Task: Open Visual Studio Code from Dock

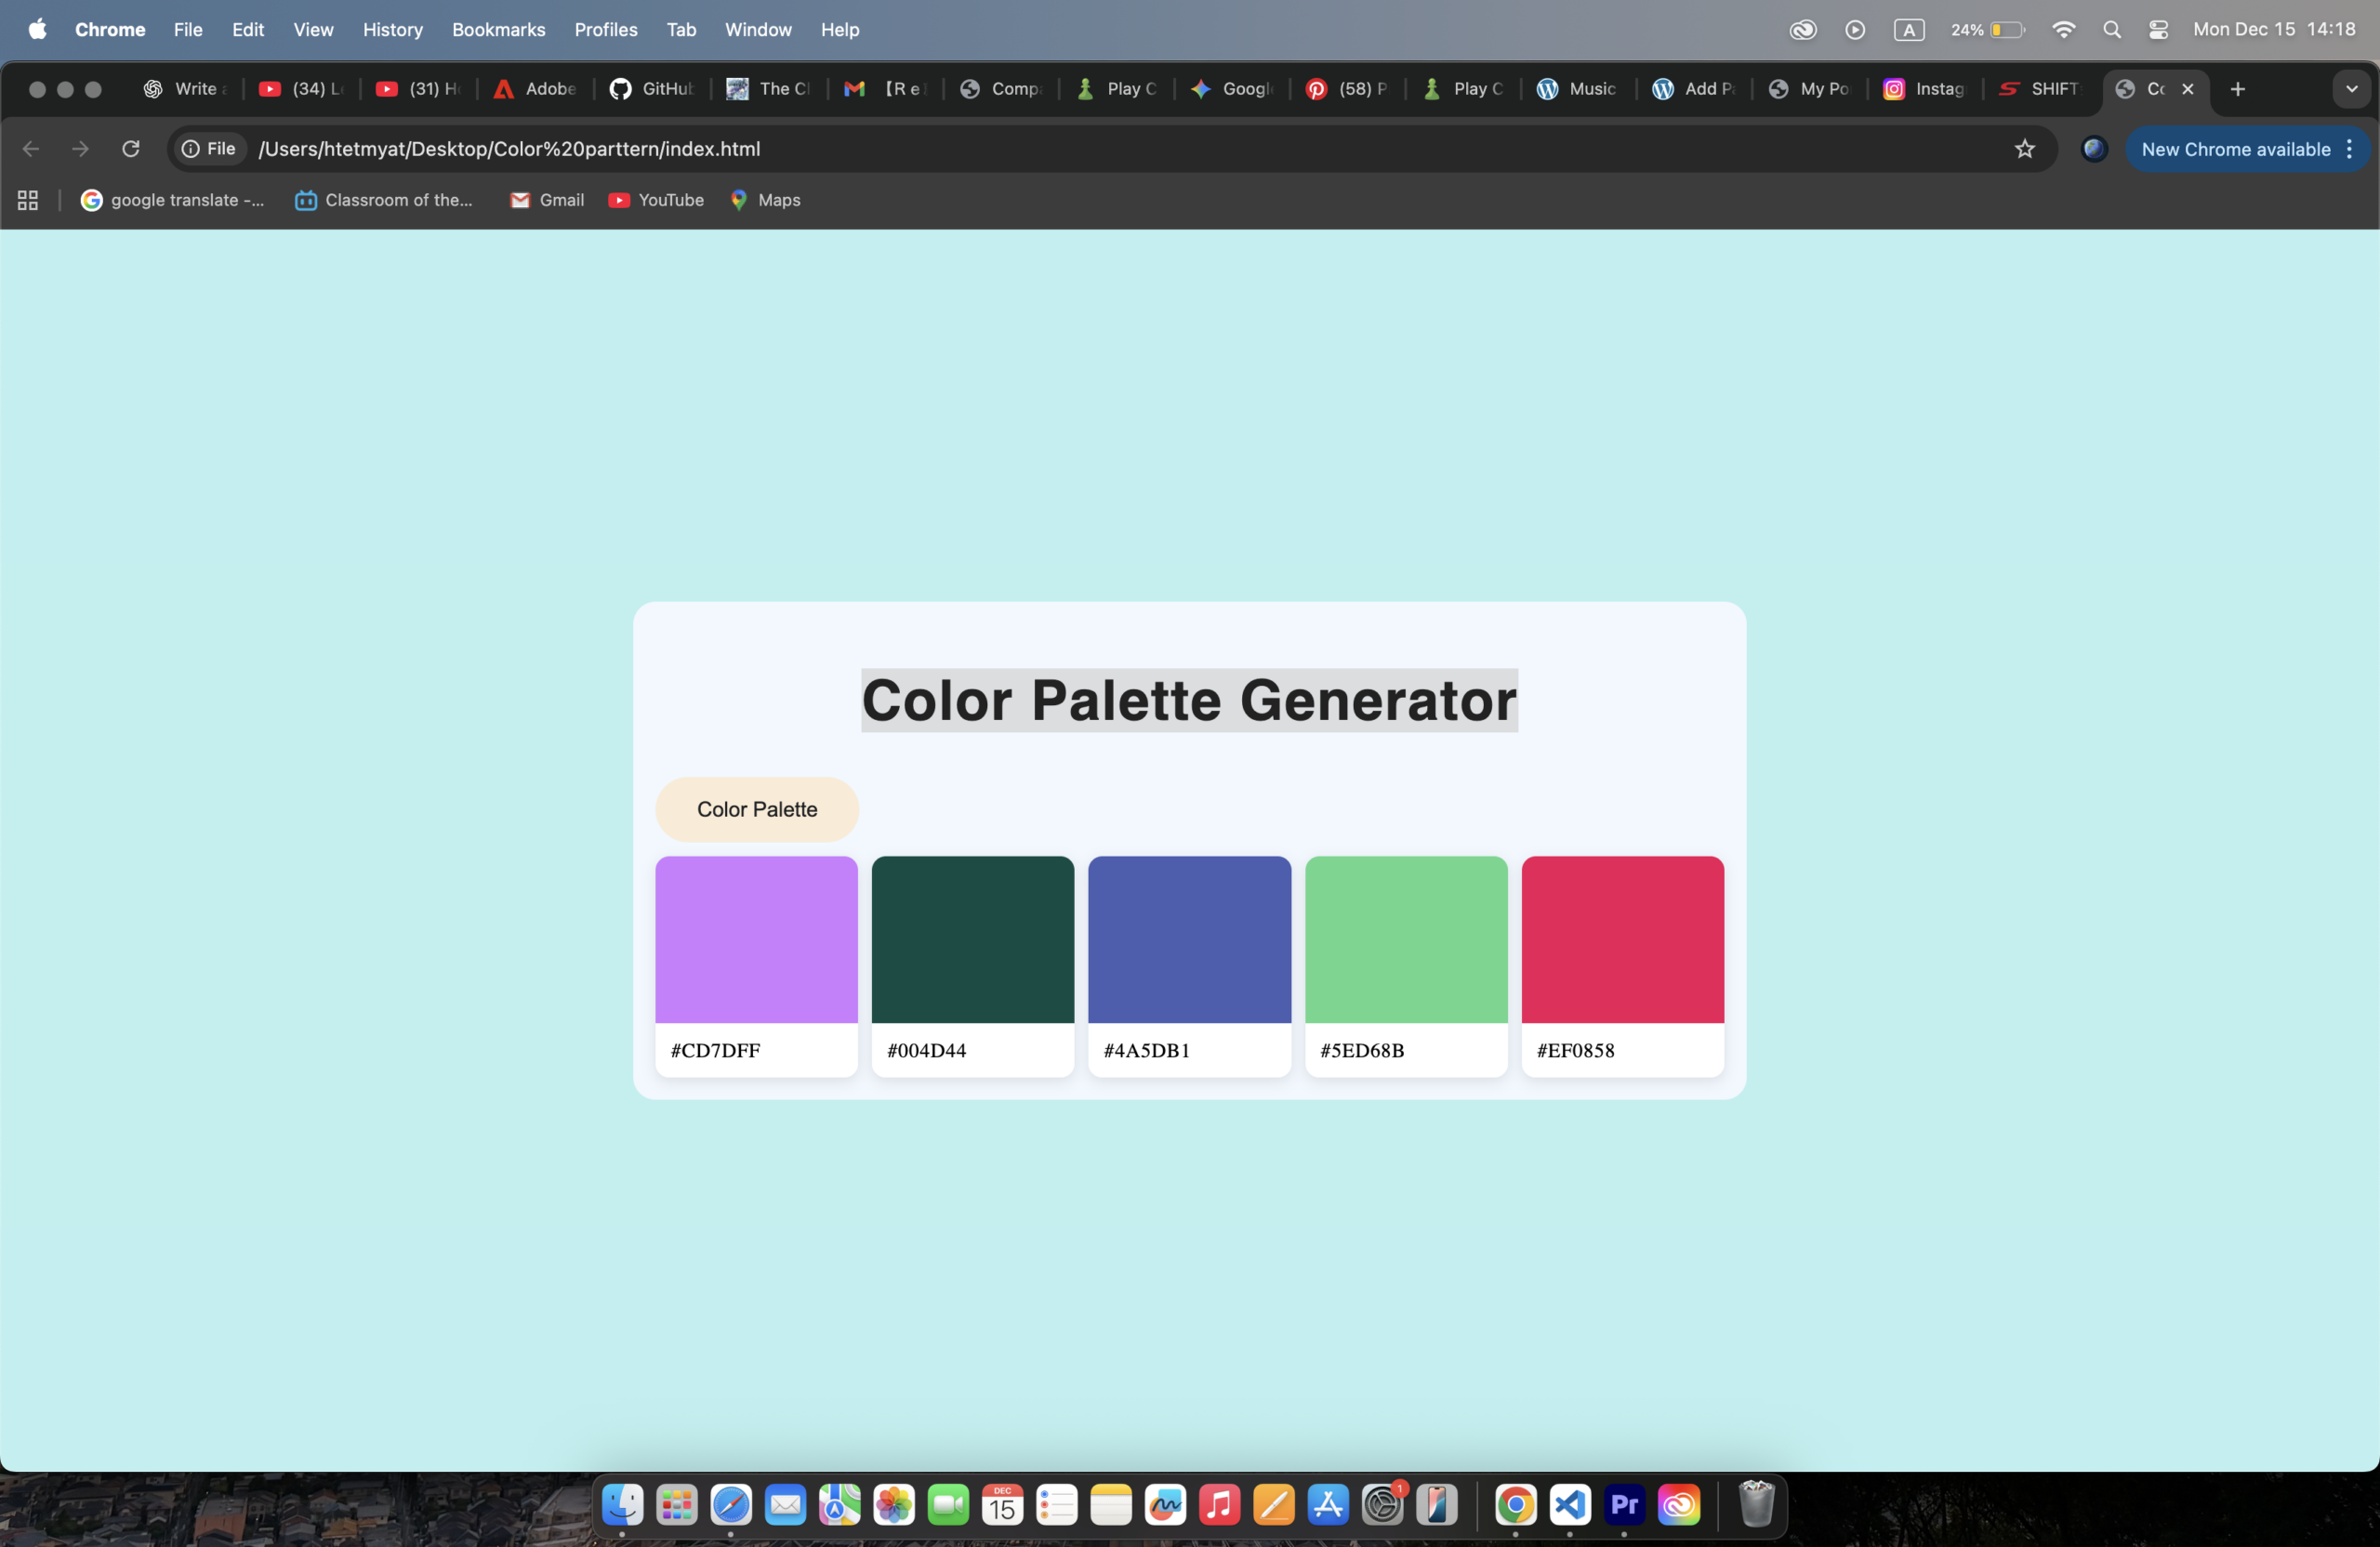Action: point(1570,1504)
